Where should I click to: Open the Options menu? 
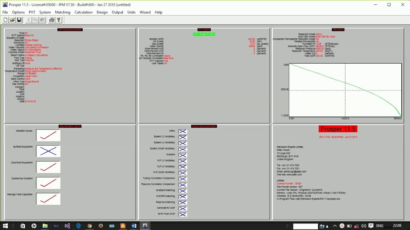(x=18, y=12)
